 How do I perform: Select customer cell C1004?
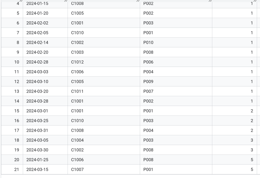(77, 140)
